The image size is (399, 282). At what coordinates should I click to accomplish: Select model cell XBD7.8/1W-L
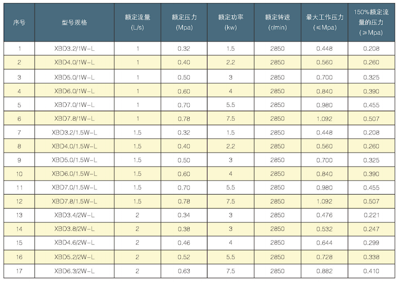[75, 118]
